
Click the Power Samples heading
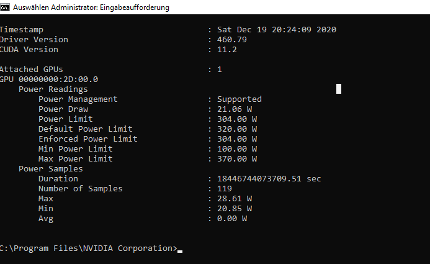[50, 169]
